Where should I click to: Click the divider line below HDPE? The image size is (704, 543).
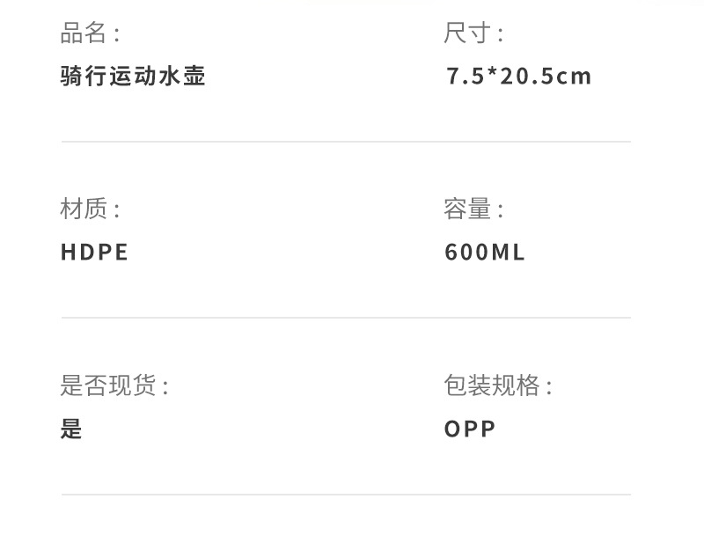tap(346, 318)
